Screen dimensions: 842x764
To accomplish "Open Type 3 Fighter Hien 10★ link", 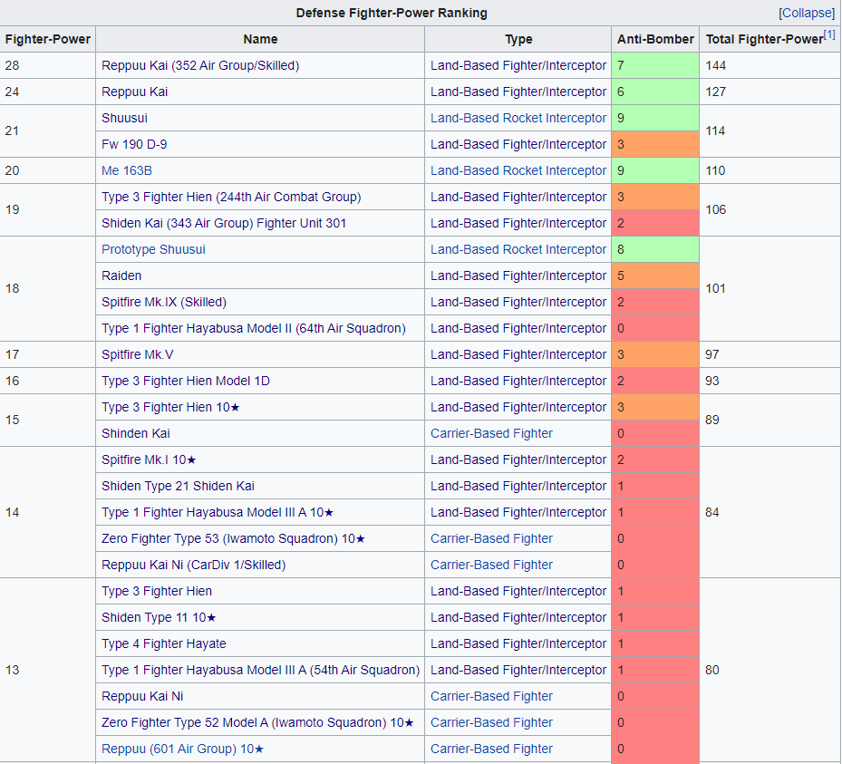I will pyautogui.click(x=170, y=408).
